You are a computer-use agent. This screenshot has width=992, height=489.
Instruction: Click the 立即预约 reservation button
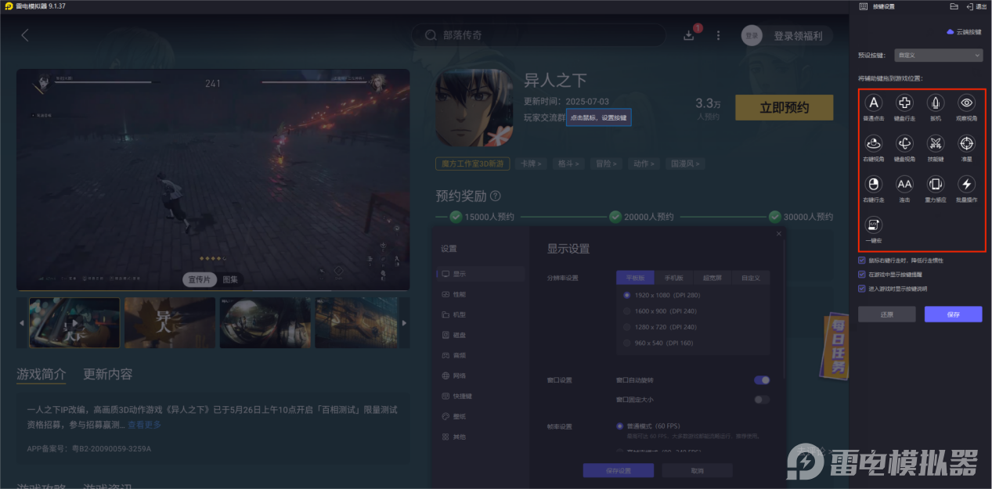[x=784, y=107]
